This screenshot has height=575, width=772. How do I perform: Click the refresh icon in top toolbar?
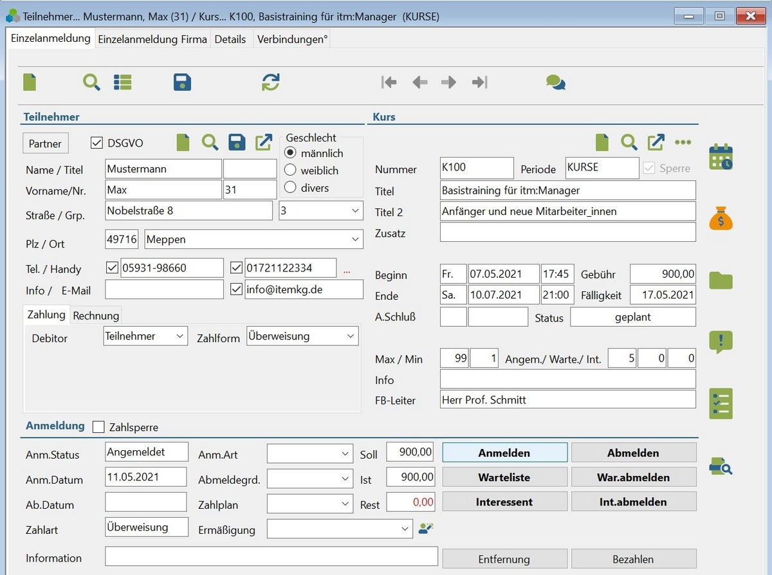(x=271, y=82)
